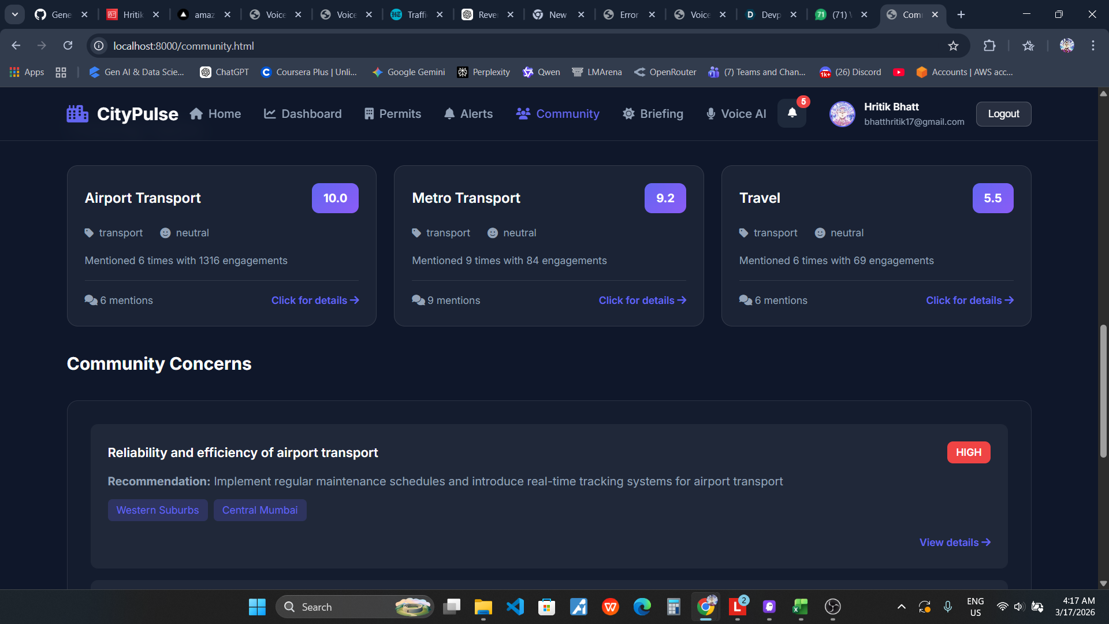Viewport: 1109px width, 624px height.
Task: Select the Western Suburbs tag
Action: (158, 510)
